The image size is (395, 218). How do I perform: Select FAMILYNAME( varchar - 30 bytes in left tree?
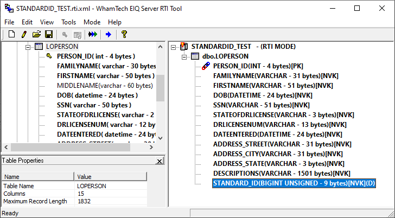point(106,66)
